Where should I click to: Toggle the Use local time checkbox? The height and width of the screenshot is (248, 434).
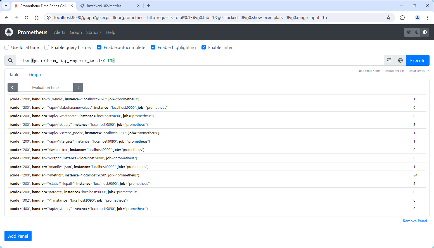point(7,47)
